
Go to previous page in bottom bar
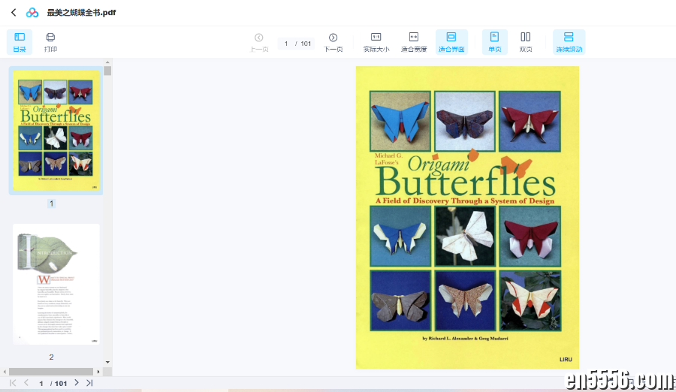26,382
